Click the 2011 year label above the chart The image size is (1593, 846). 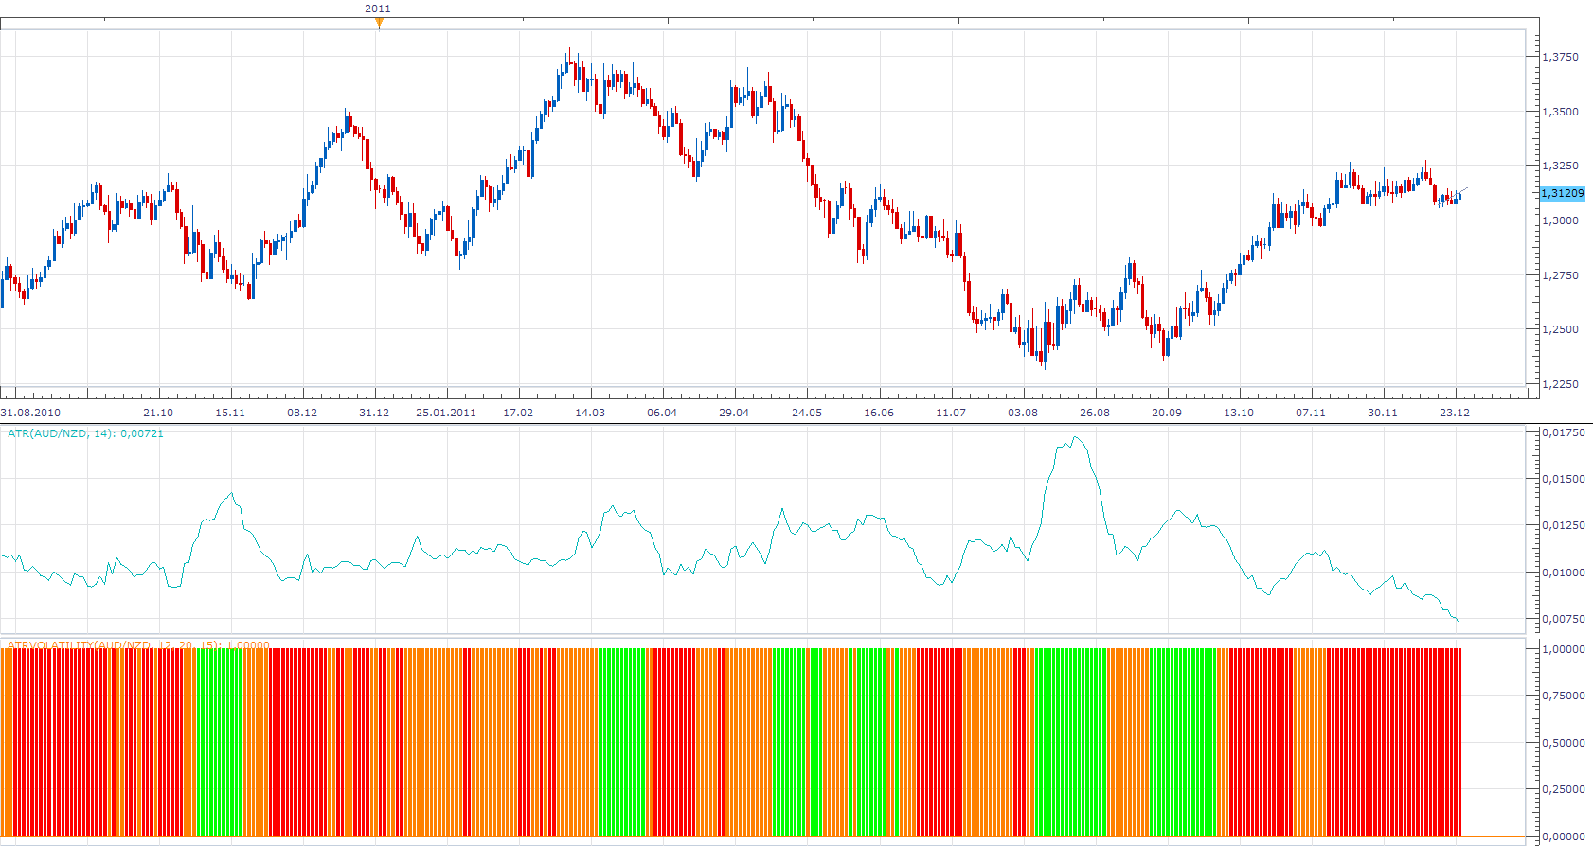point(378,9)
